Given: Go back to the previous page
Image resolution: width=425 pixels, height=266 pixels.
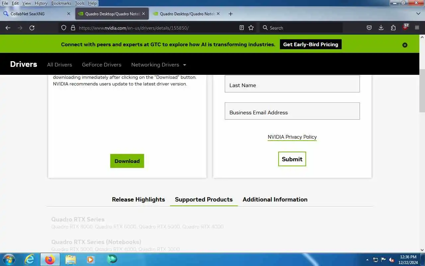Looking at the screenshot, I should tap(8, 28).
